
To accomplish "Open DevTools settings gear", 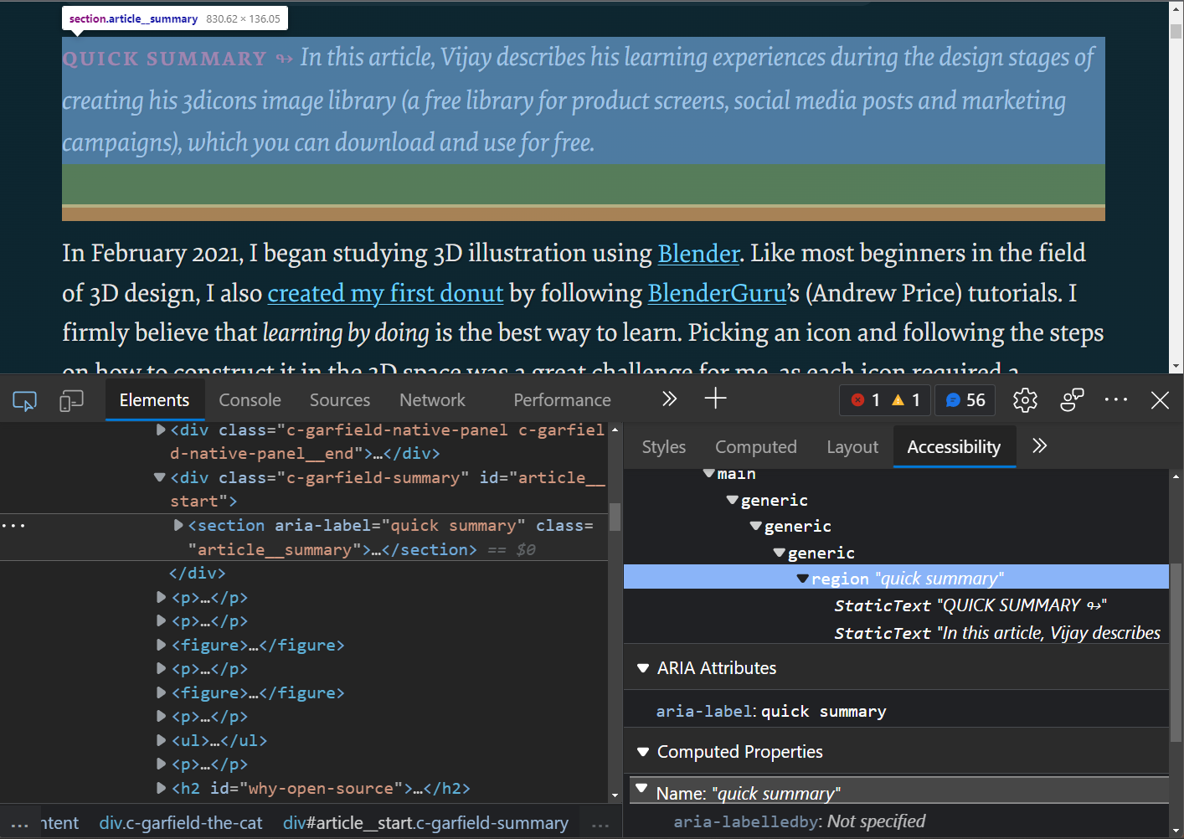I will click(x=1024, y=400).
